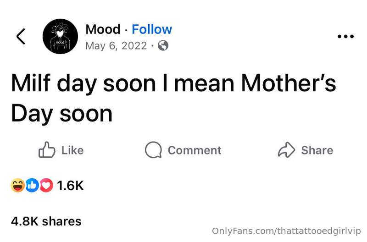
Task: Click the thumbs-up Like icon
Action: (47, 149)
